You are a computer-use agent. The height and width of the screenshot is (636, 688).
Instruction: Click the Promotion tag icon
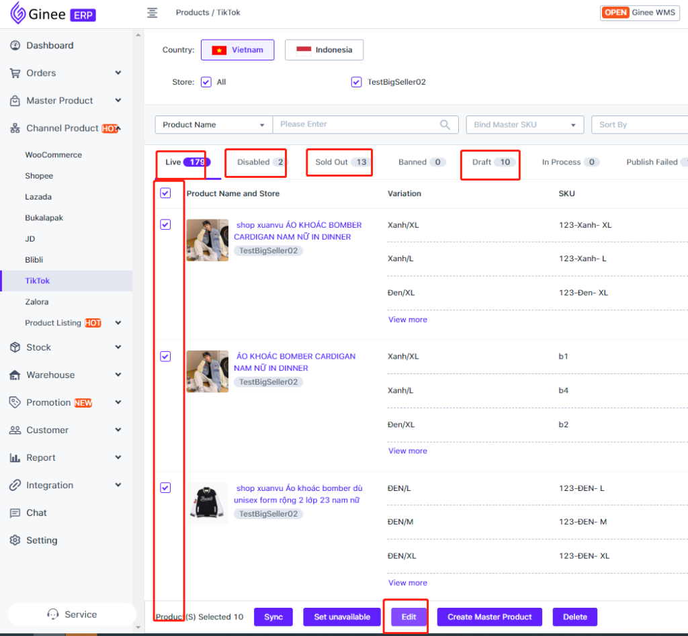click(x=15, y=402)
